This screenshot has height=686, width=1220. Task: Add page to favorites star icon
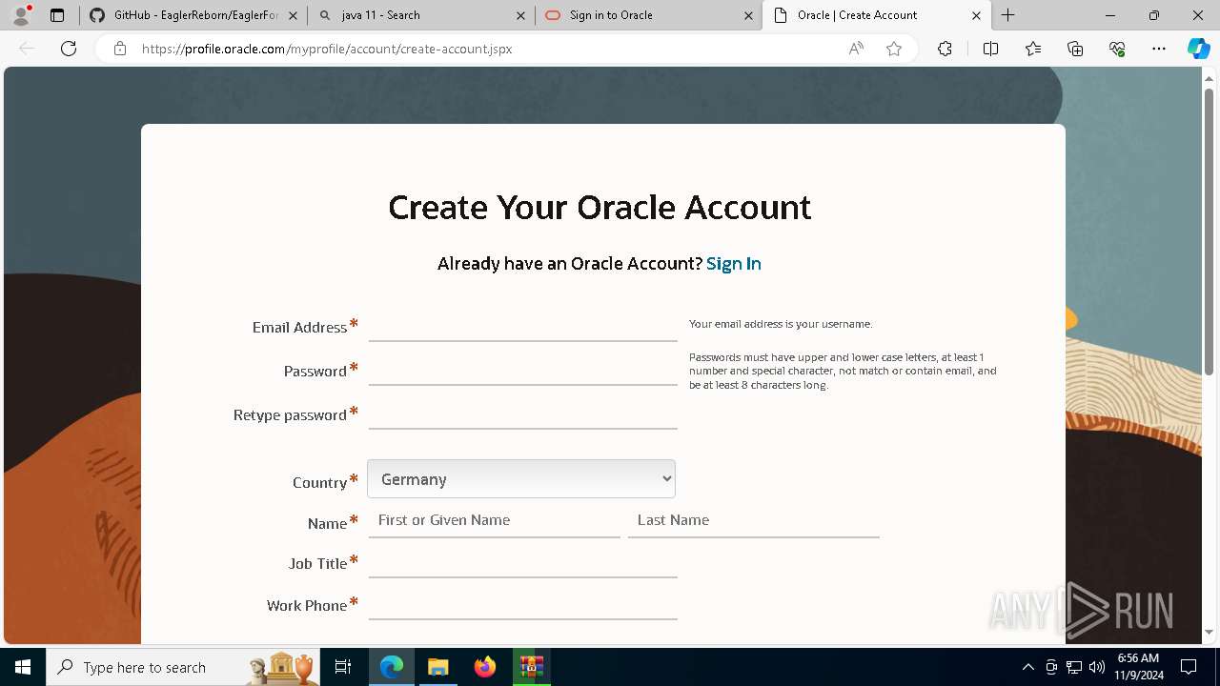coord(894,49)
